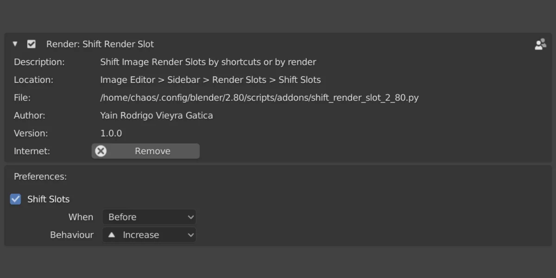Click the disclosure triangle beside the addon title
Screen dimensions: 556x278
pyautogui.click(x=15, y=44)
